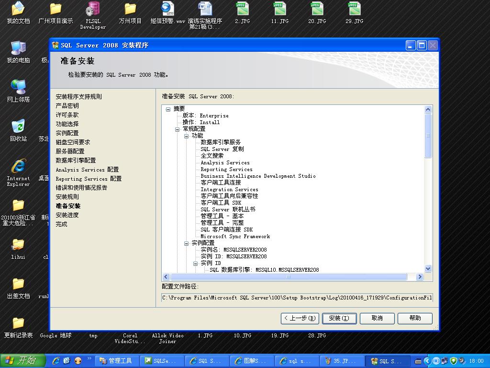Image resolution: width=490 pixels, height=368 pixels.
Task: Open the 广州项目演示 folder icon
Action: [56, 10]
